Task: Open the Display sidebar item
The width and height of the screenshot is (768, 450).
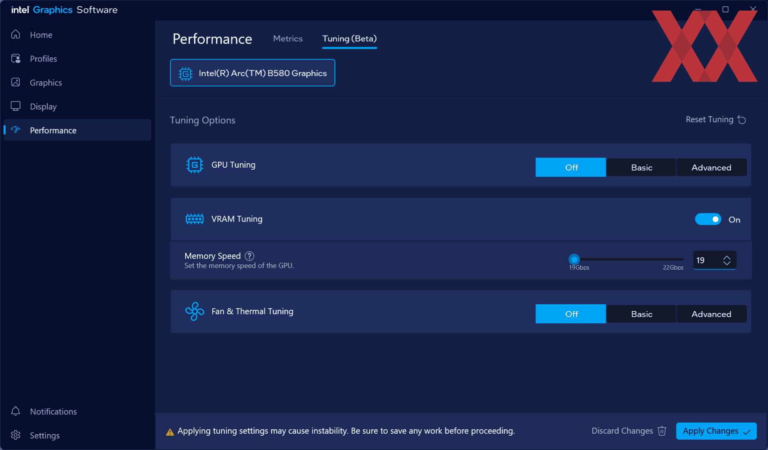Action: point(77,106)
